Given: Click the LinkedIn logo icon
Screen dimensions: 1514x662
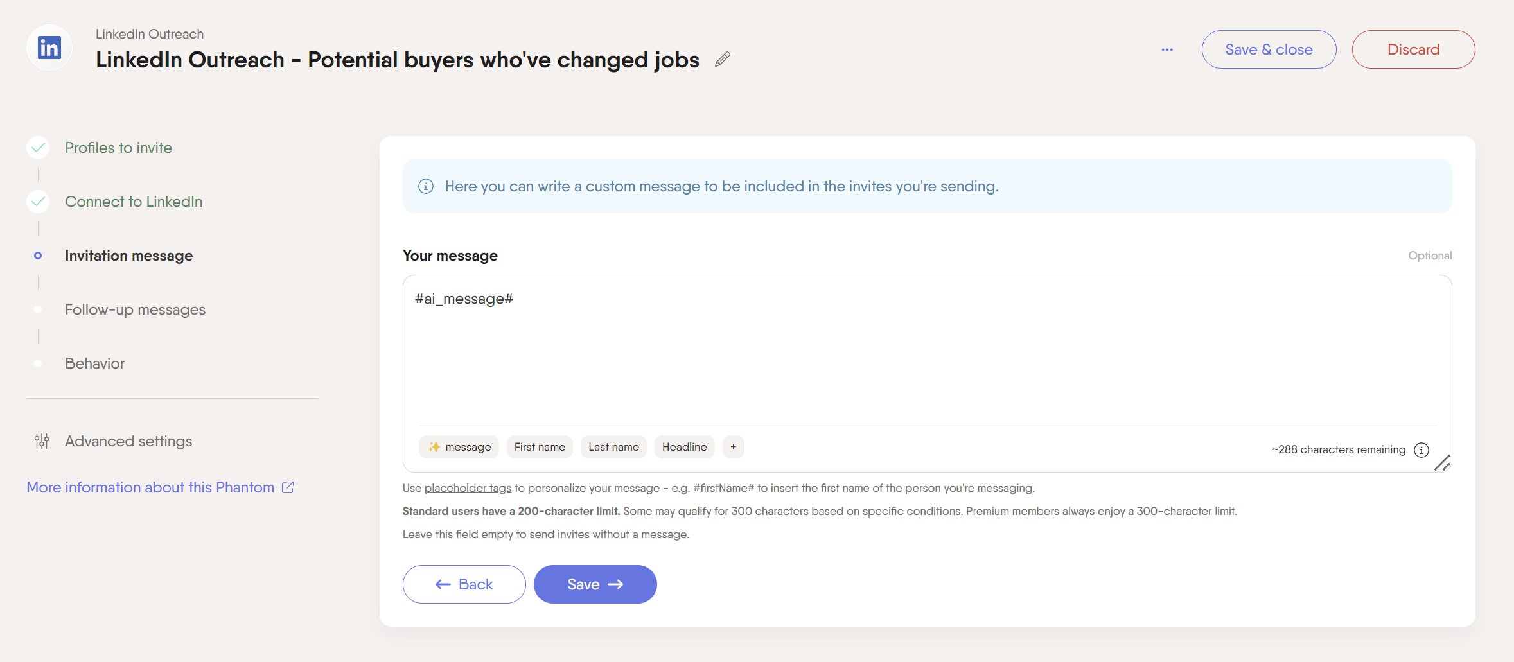Looking at the screenshot, I should [x=49, y=47].
